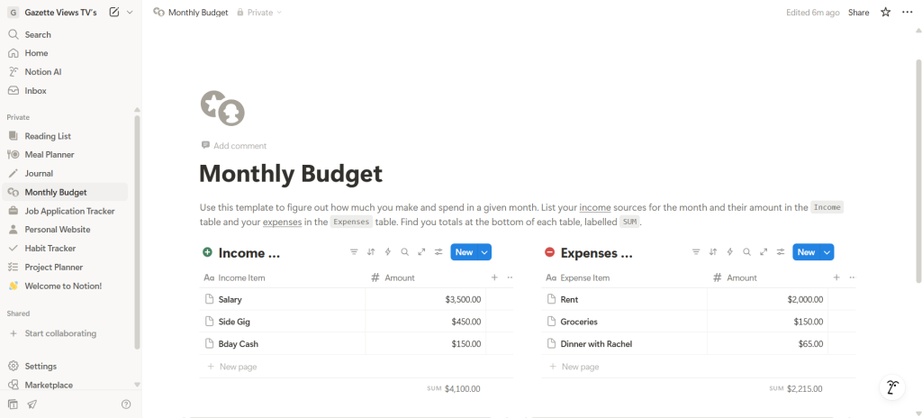This screenshot has width=922, height=418.
Task: Click the Monthly Budget page title
Action: click(x=291, y=174)
